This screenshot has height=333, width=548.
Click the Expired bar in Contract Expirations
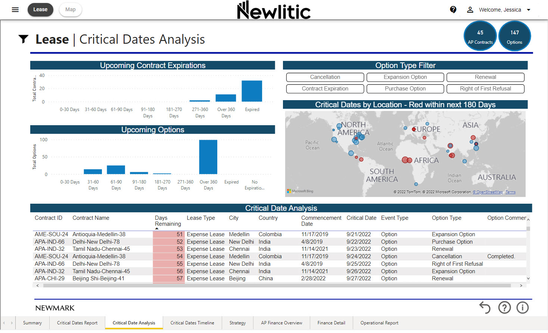(x=252, y=91)
